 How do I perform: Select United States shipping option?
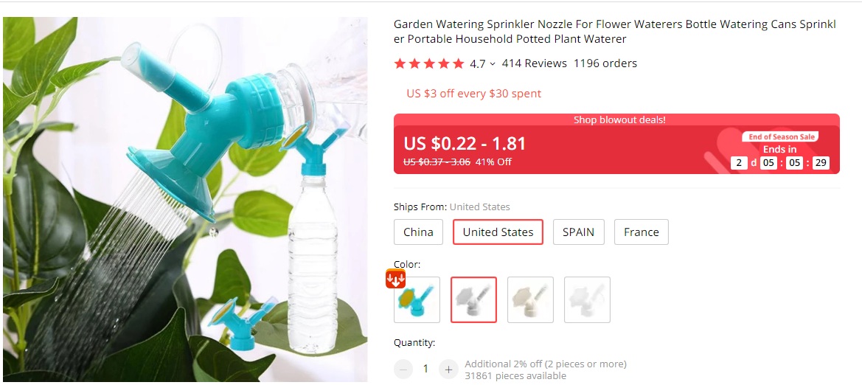pyautogui.click(x=498, y=232)
